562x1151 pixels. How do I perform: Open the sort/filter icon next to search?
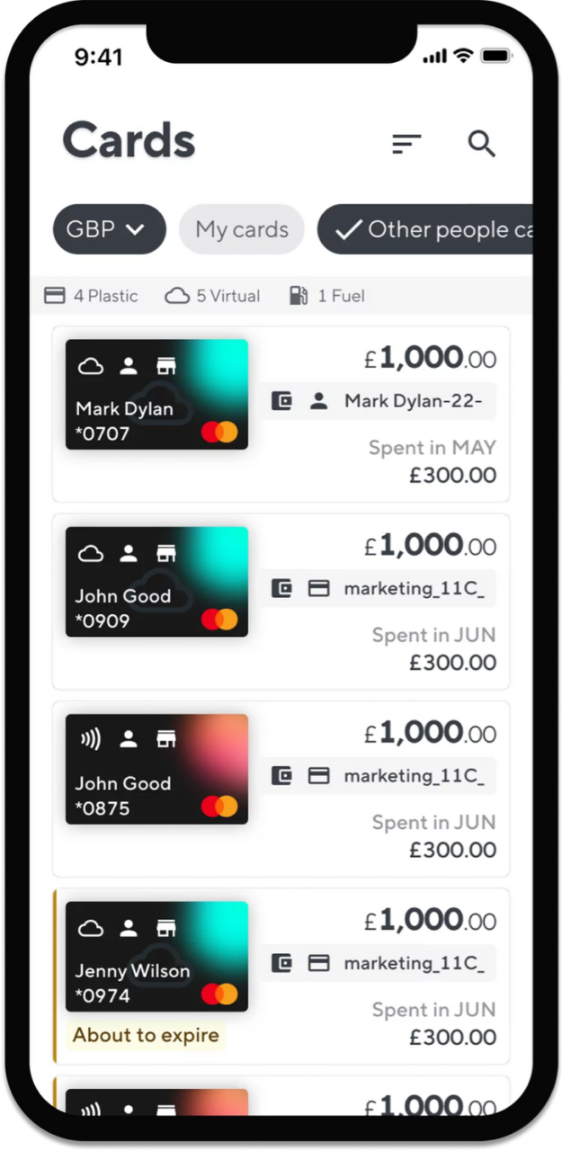[406, 144]
